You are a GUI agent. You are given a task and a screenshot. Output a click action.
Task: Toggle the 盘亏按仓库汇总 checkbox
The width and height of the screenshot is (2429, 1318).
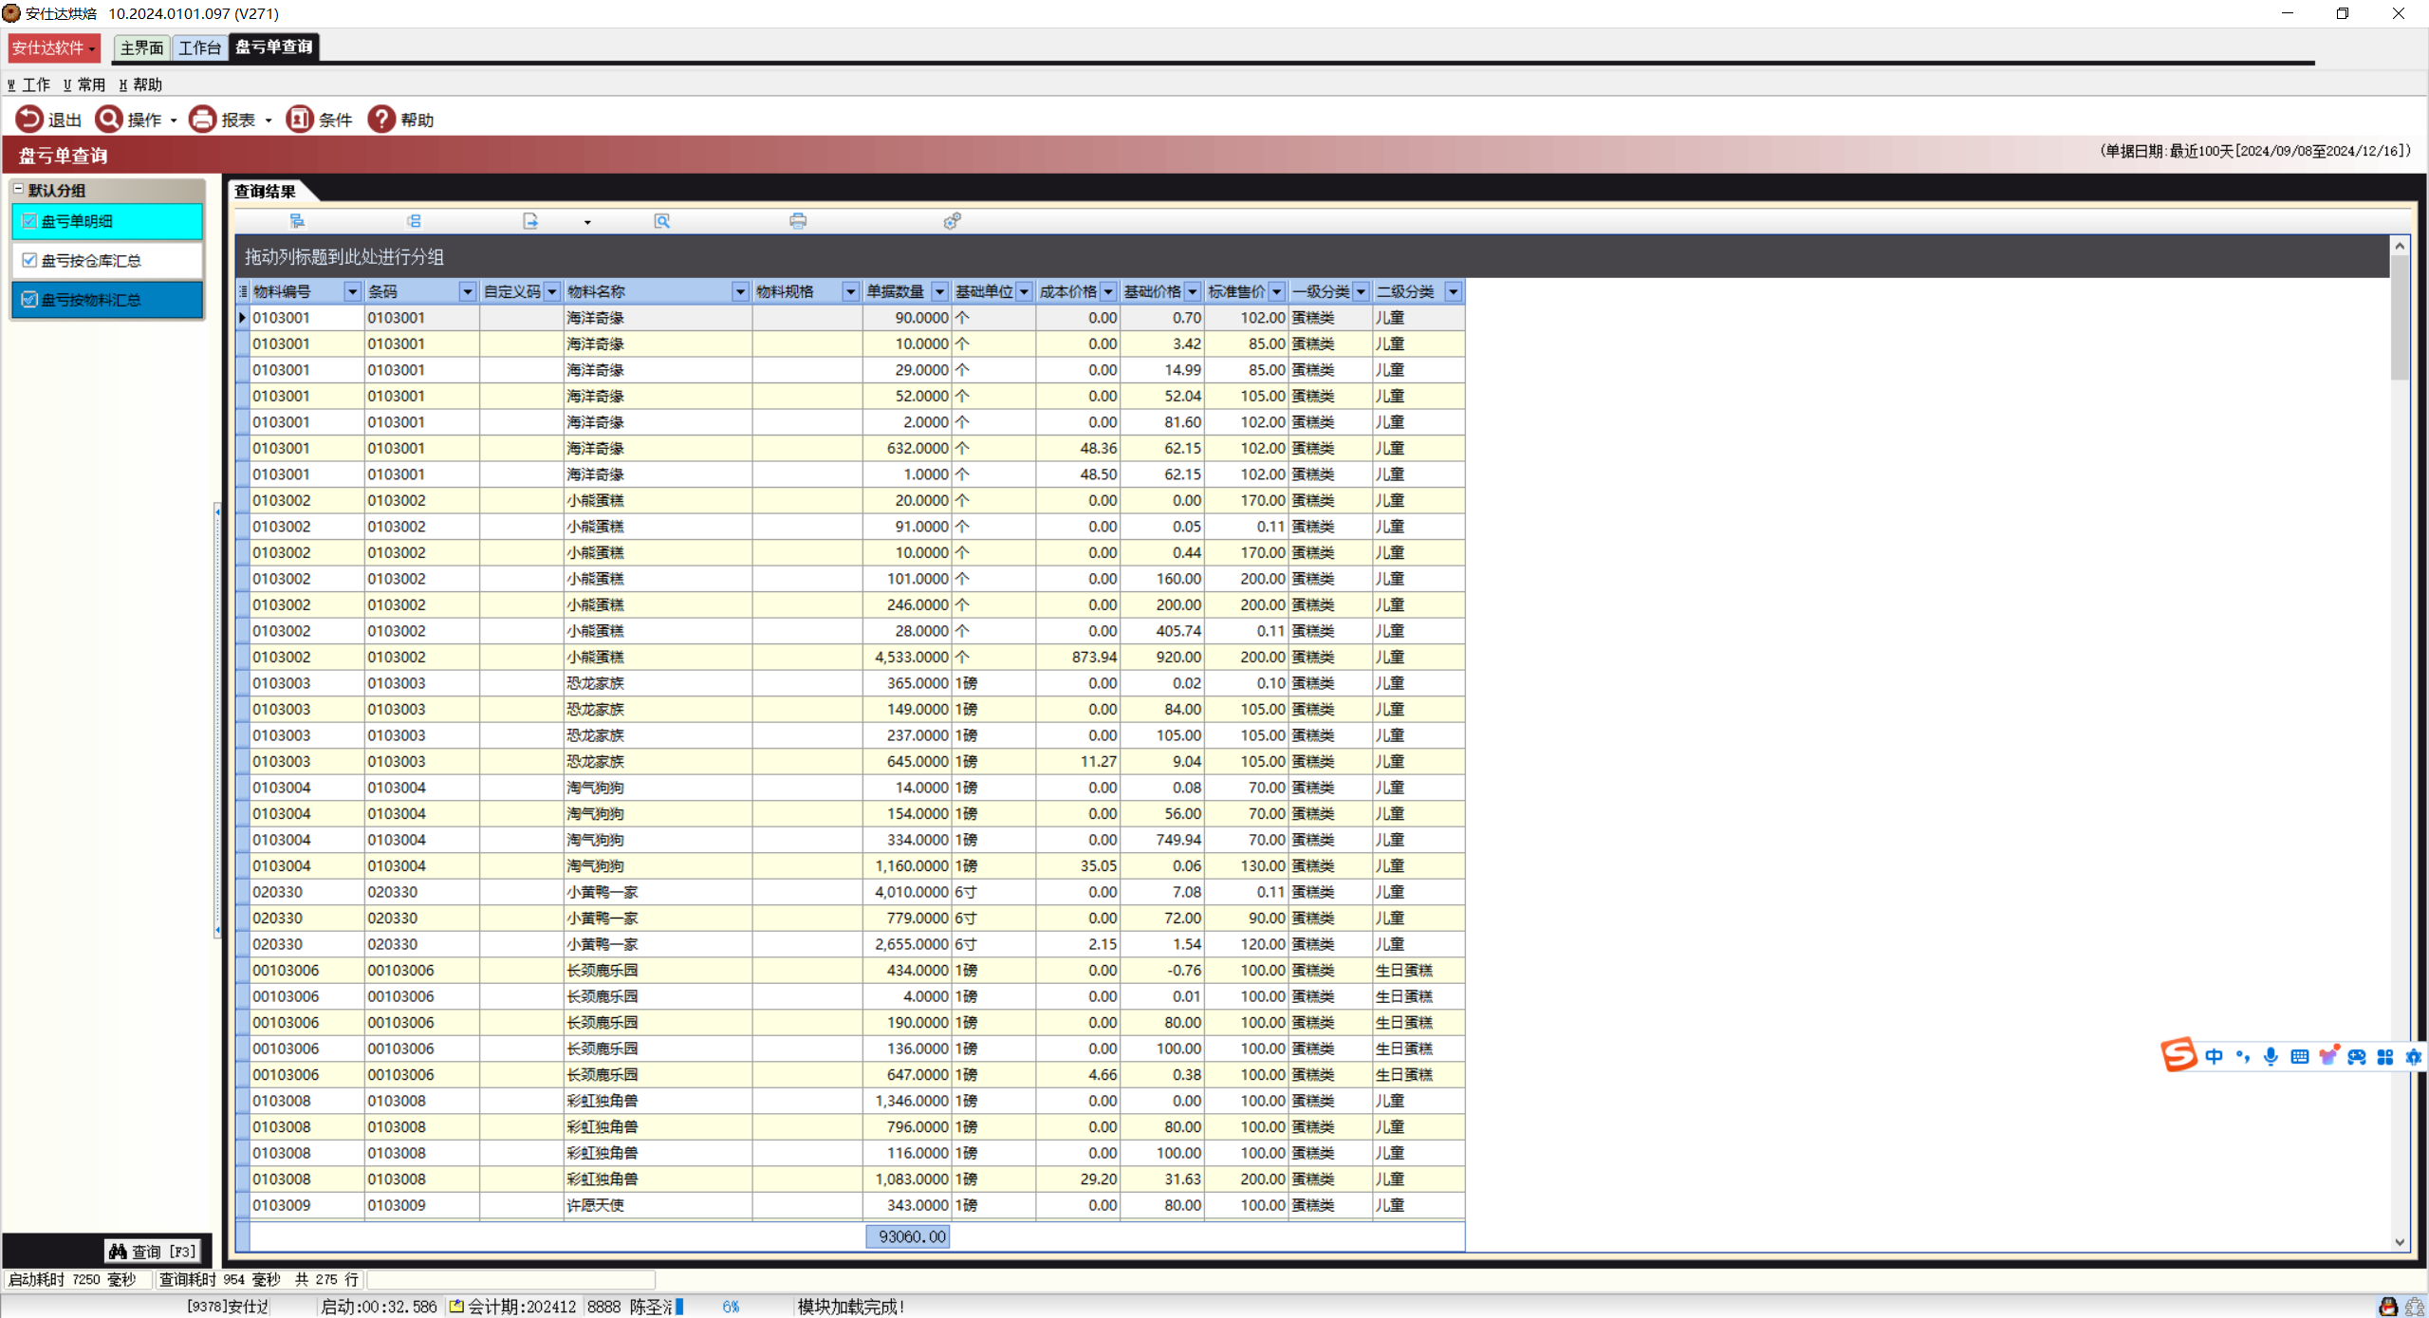[29, 260]
